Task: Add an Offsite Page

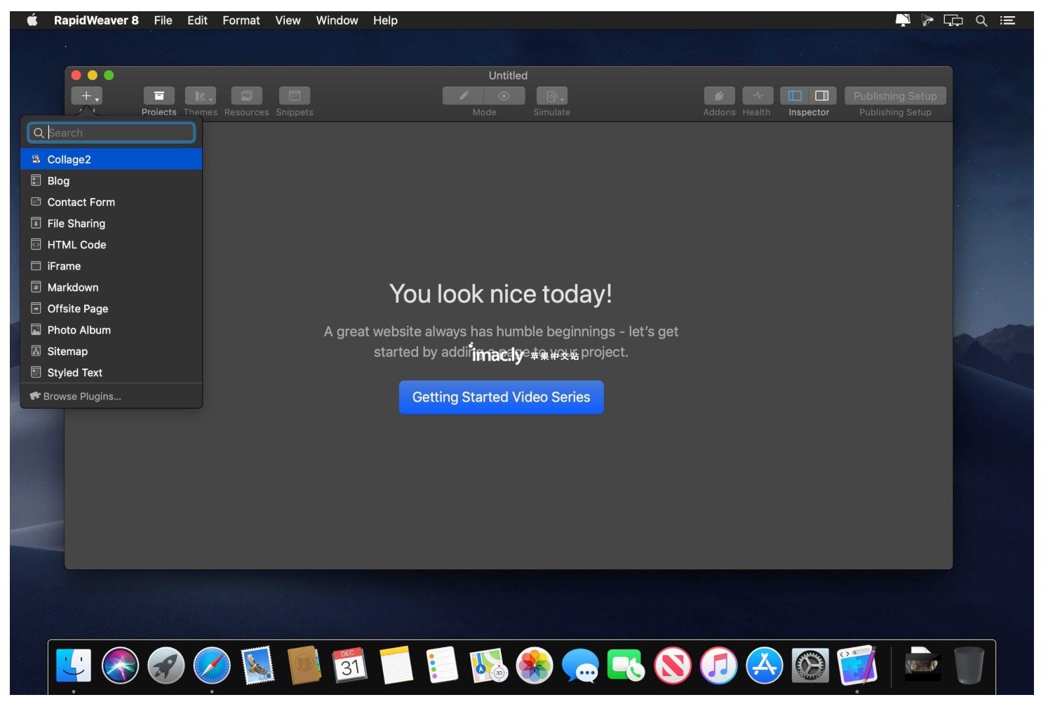Action: (112, 308)
